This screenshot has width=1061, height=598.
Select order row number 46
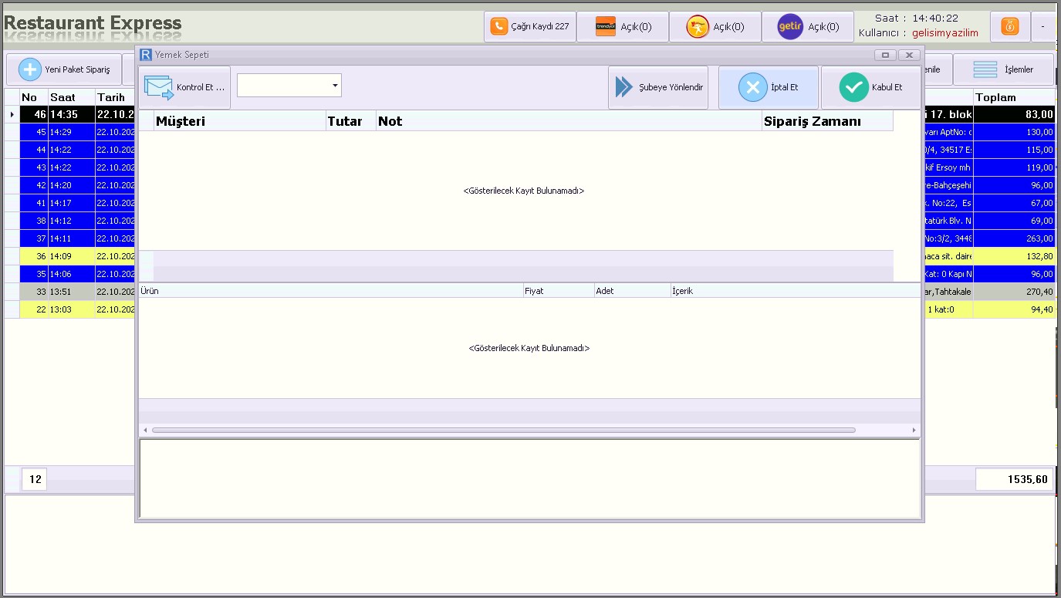(x=77, y=114)
